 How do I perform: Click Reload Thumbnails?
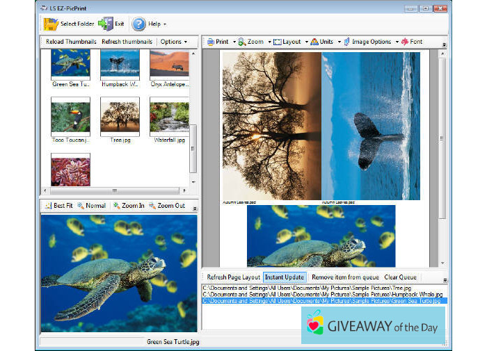click(71, 42)
